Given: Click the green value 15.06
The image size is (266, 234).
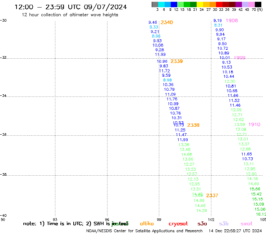Looking at the screenshot, I should coord(260,210).
